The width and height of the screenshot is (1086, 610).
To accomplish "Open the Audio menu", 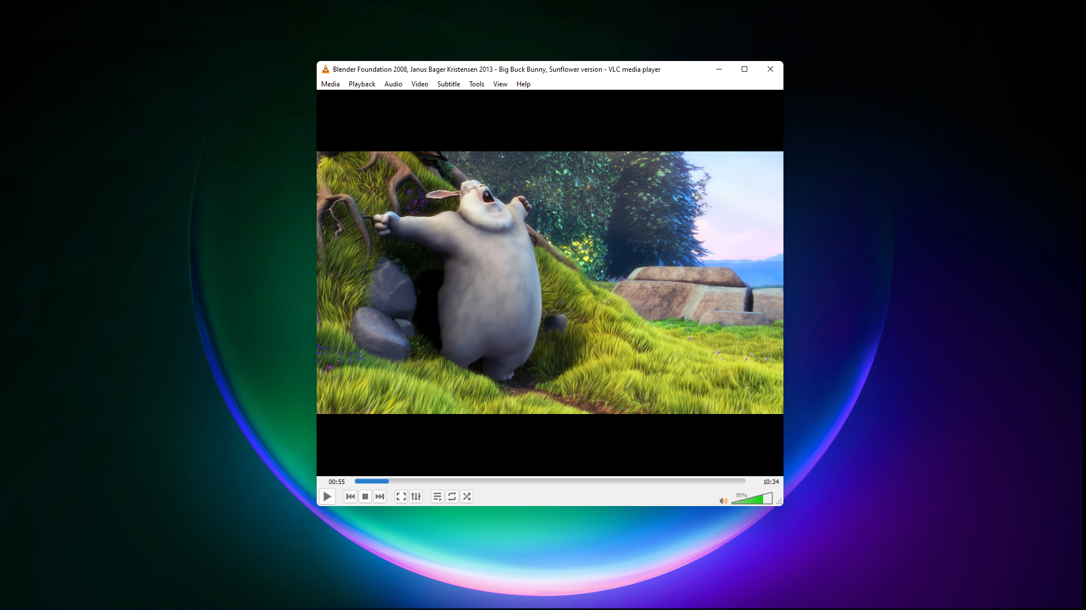I will [x=393, y=84].
